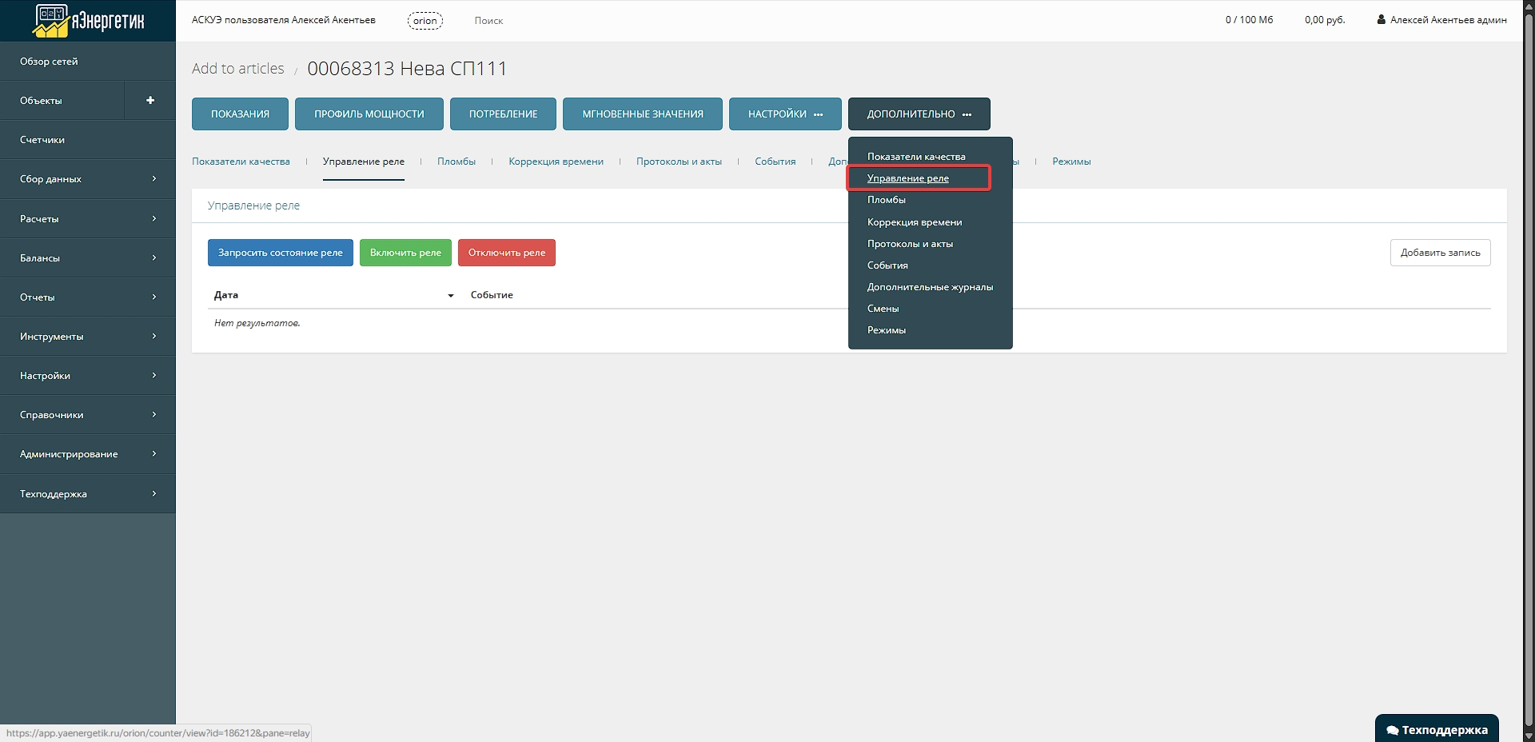Screen dimensions: 1535x742
Task: Switch to the Показатели качества tab
Action: click(x=241, y=162)
